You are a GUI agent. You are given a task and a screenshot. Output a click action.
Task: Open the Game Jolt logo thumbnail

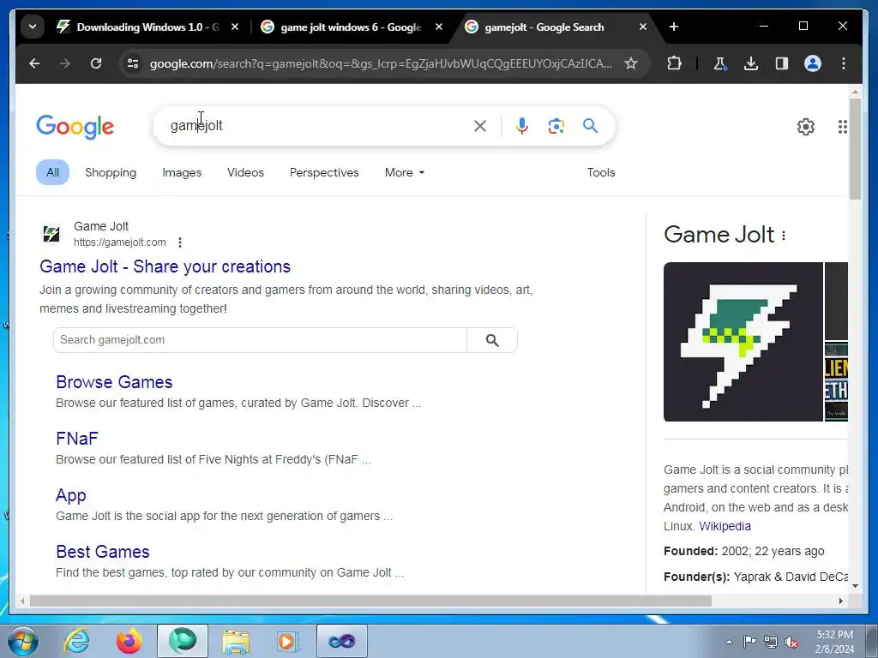743,342
